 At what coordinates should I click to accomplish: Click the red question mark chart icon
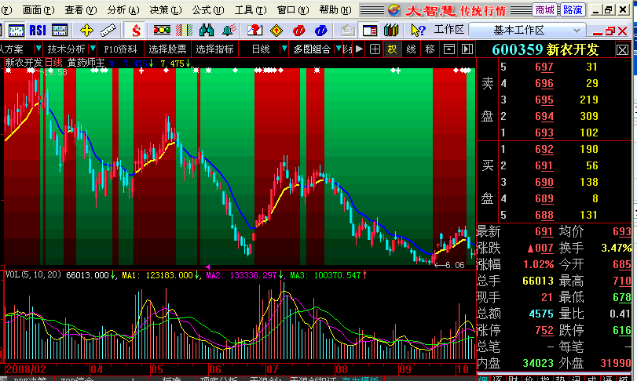(x=254, y=30)
